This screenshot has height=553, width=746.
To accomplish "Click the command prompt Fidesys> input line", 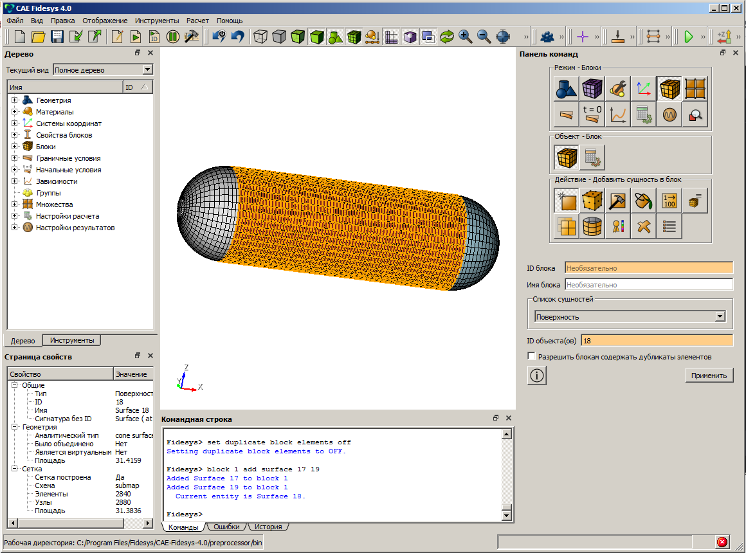I will [333, 514].
